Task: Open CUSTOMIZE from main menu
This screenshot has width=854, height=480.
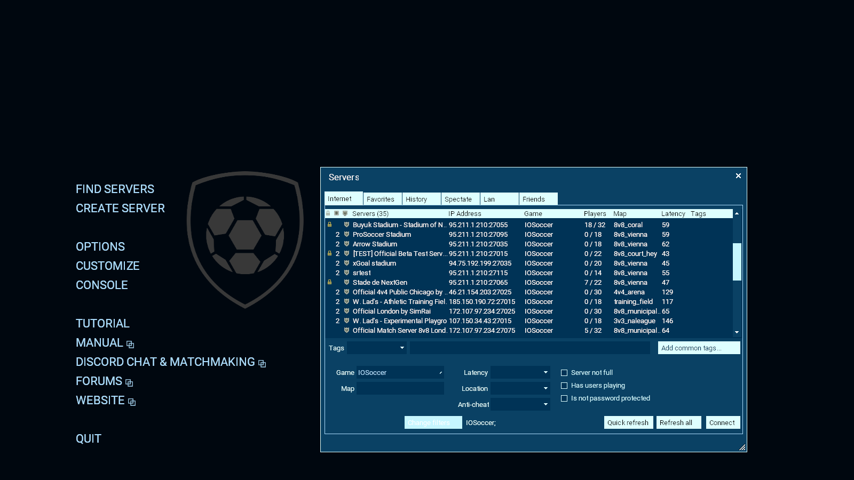Action: click(108, 266)
